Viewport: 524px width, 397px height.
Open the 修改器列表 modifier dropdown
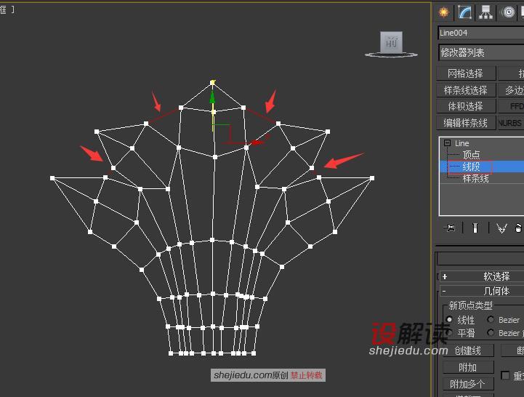tap(480, 52)
